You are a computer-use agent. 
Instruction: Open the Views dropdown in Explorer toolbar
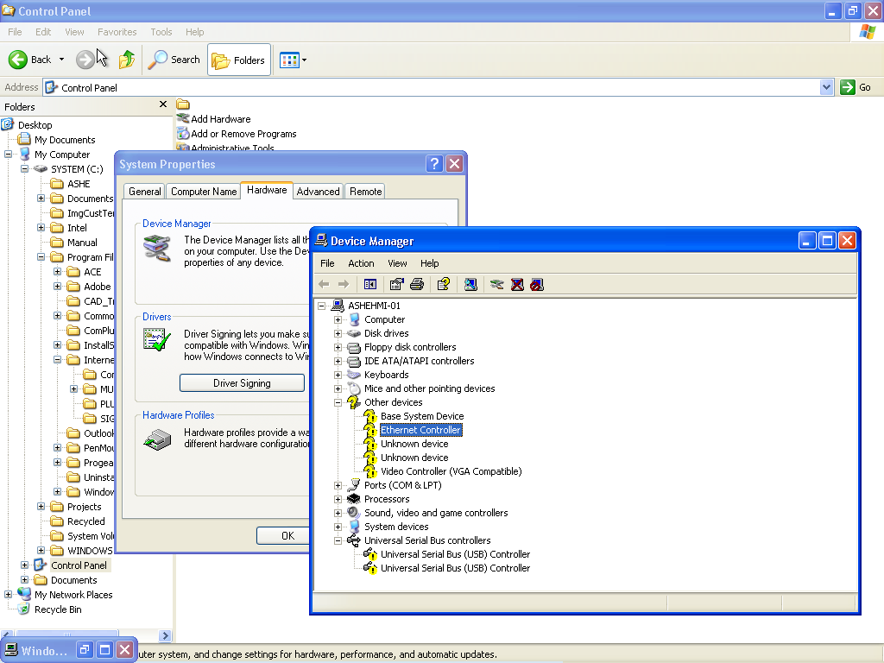pos(294,60)
